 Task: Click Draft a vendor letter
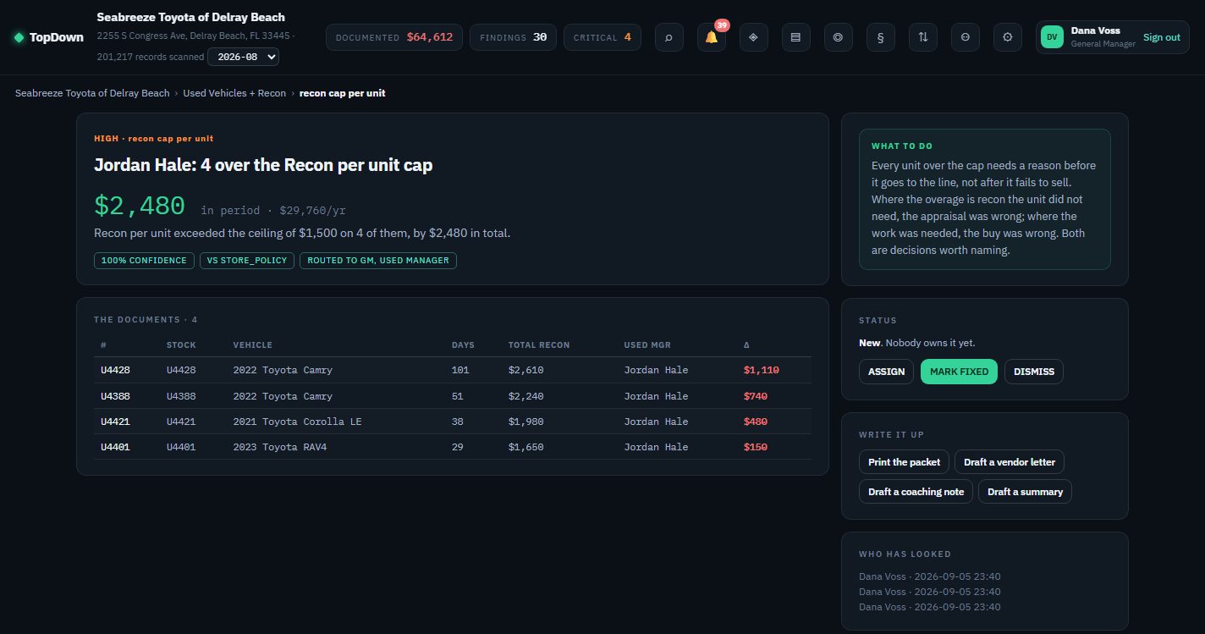point(1010,462)
